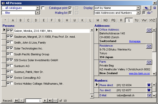158x104 pixels.
Task: Click the glasses icon beside the address filter
Action: pyautogui.click(x=150, y=13)
